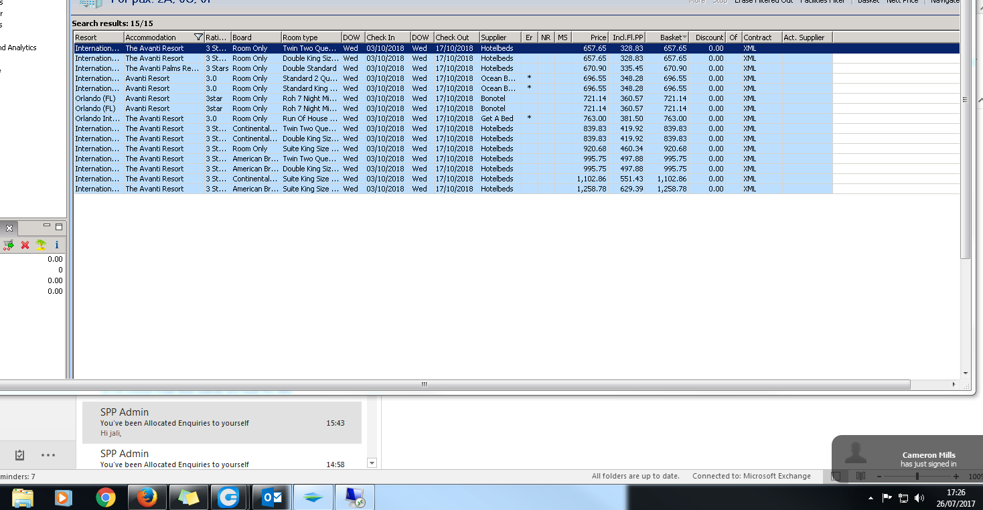Click the Incl.Fl.PP column header
This screenshot has width=983, height=510.
click(x=627, y=37)
